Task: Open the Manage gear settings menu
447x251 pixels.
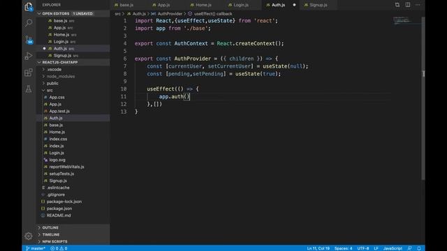Action: pyautogui.click(x=29, y=236)
